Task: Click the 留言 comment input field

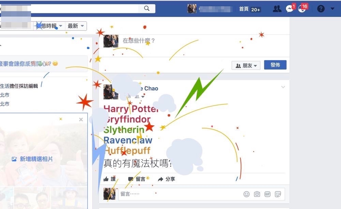Action: click(x=180, y=194)
